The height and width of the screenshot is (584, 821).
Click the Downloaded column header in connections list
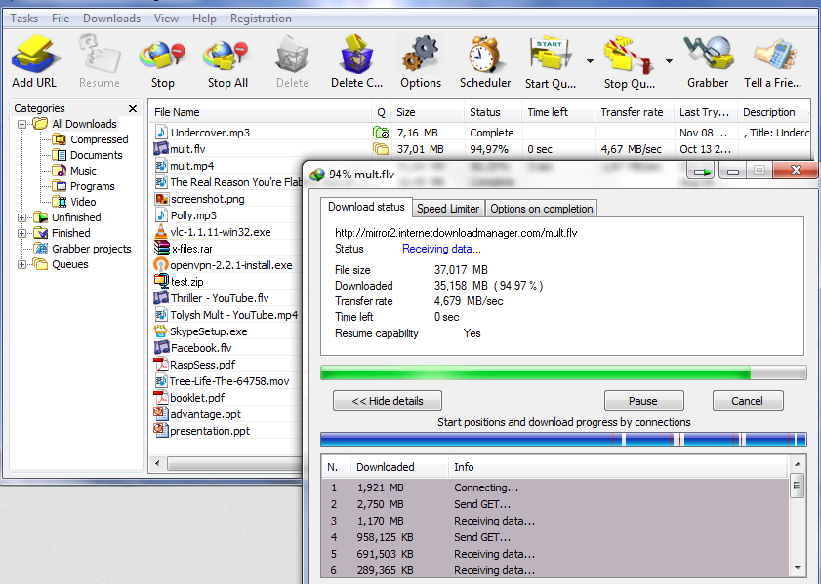pyautogui.click(x=399, y=467)
